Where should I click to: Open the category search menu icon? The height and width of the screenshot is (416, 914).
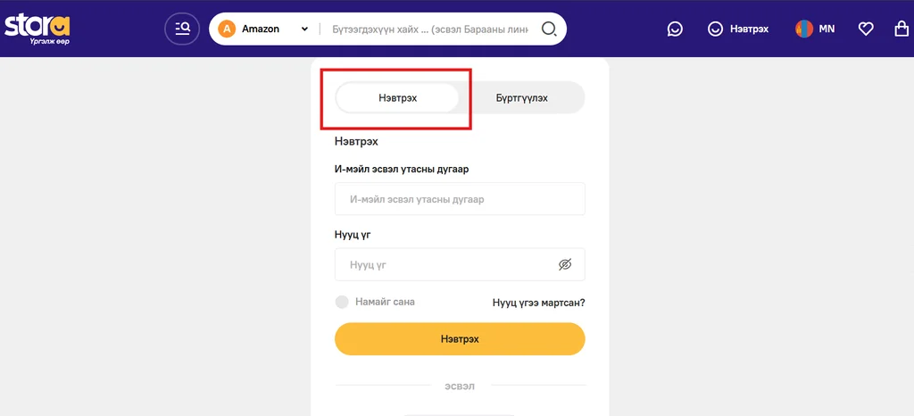tap(182, 29)
